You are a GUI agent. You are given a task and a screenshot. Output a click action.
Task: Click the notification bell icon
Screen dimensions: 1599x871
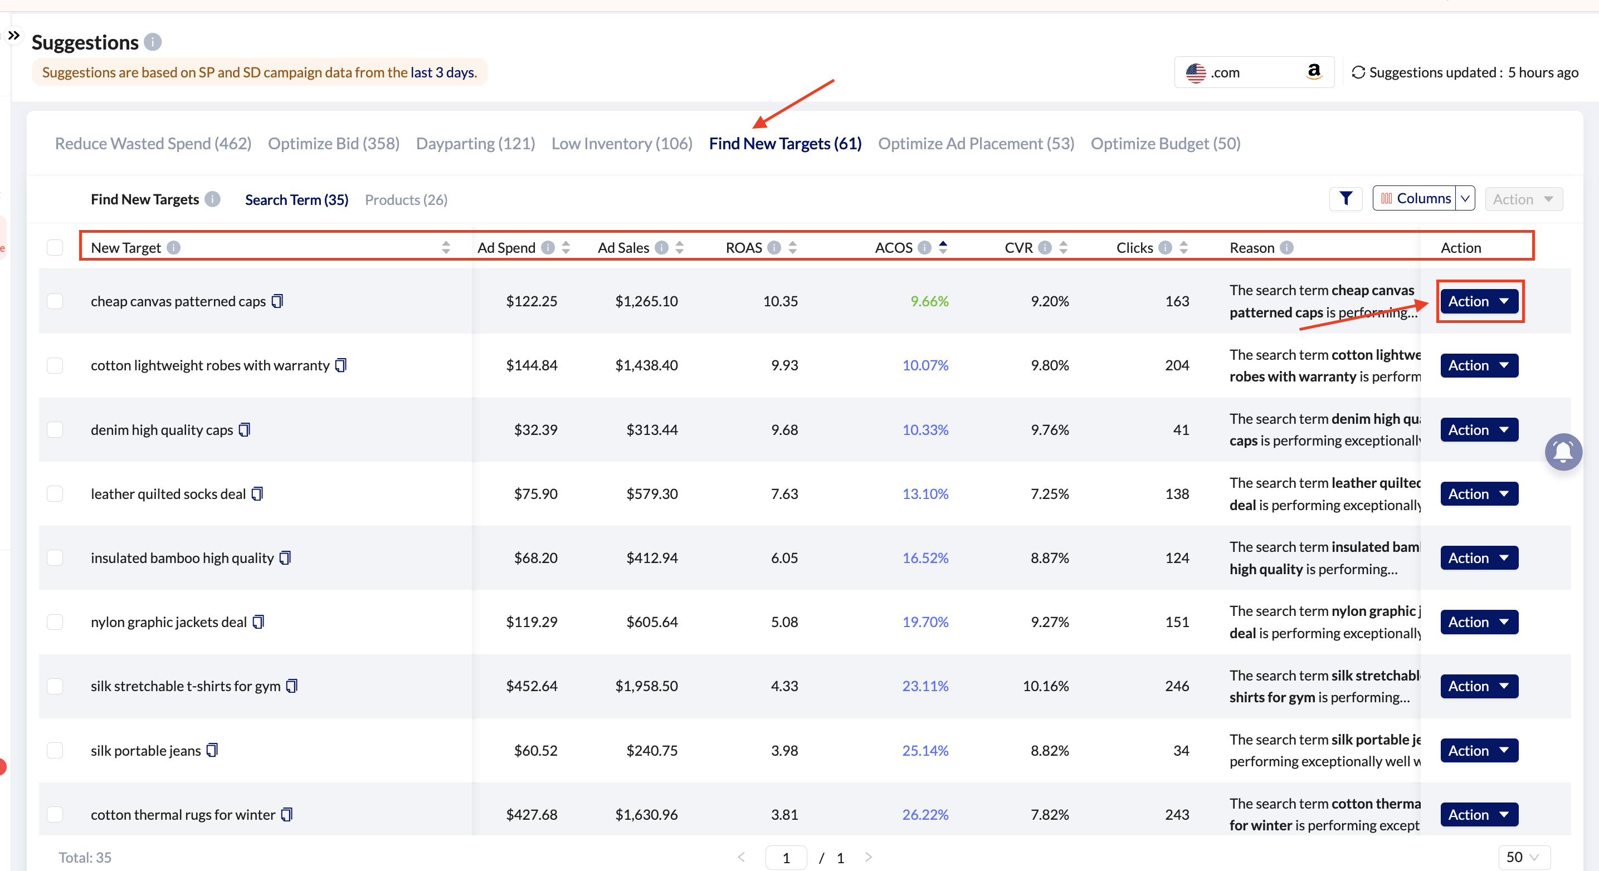[x=1563, y=452]
